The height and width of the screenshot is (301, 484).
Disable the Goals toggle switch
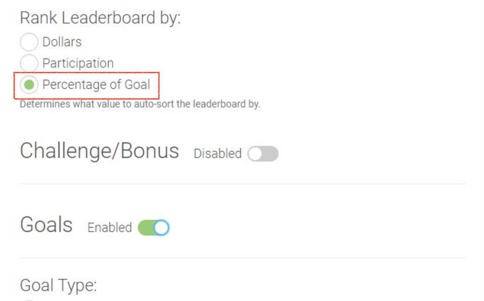coord(154,228)
